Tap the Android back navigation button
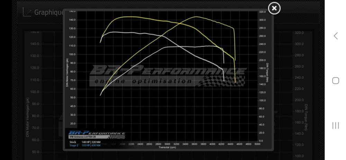346x160 pixels. [x=335, y=36]
